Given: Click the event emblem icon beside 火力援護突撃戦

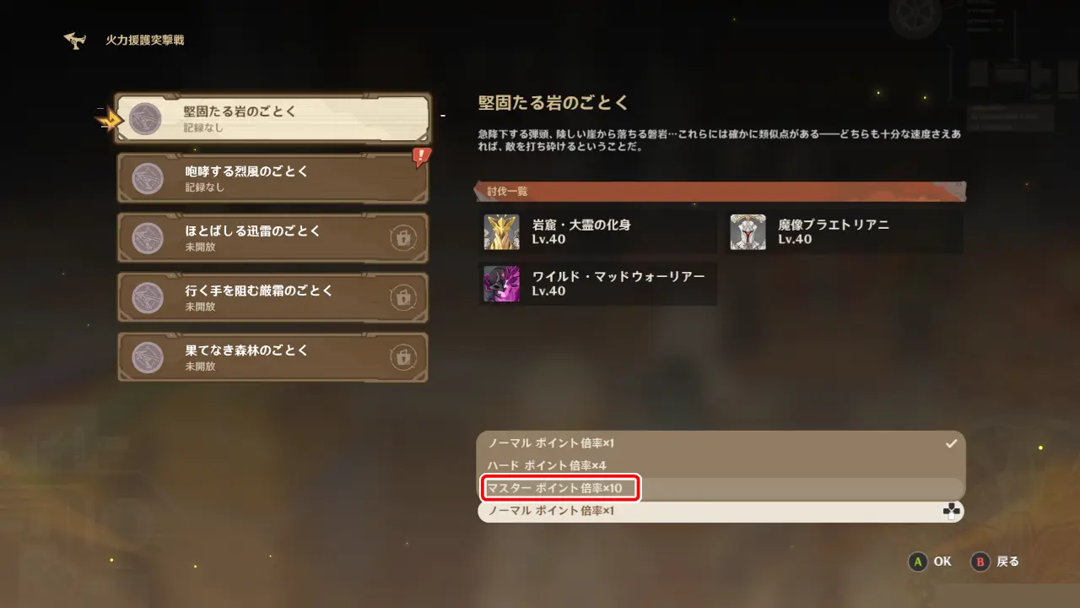Looking at the screenshot, I should (x=76, y=41).
